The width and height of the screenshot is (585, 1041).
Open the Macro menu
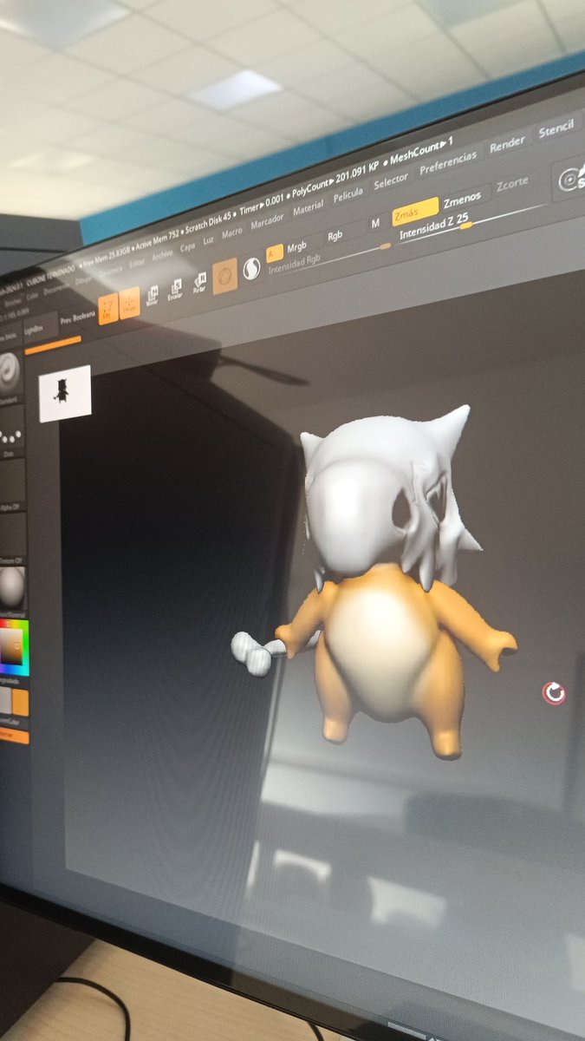pos(231,233)
